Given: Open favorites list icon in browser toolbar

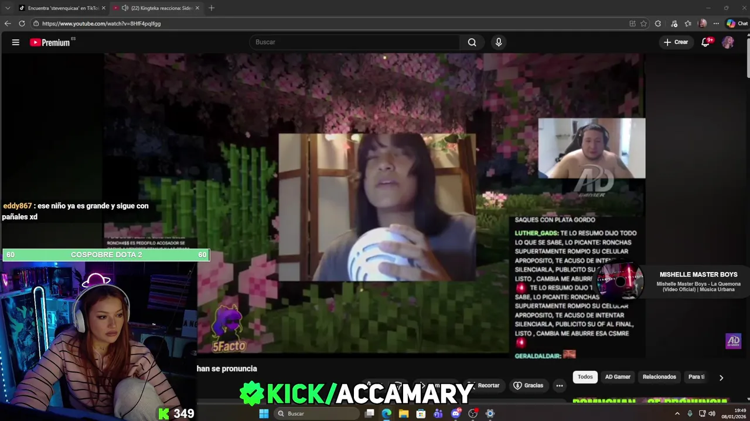Looking at the screenshot, I should coord(688,23).
